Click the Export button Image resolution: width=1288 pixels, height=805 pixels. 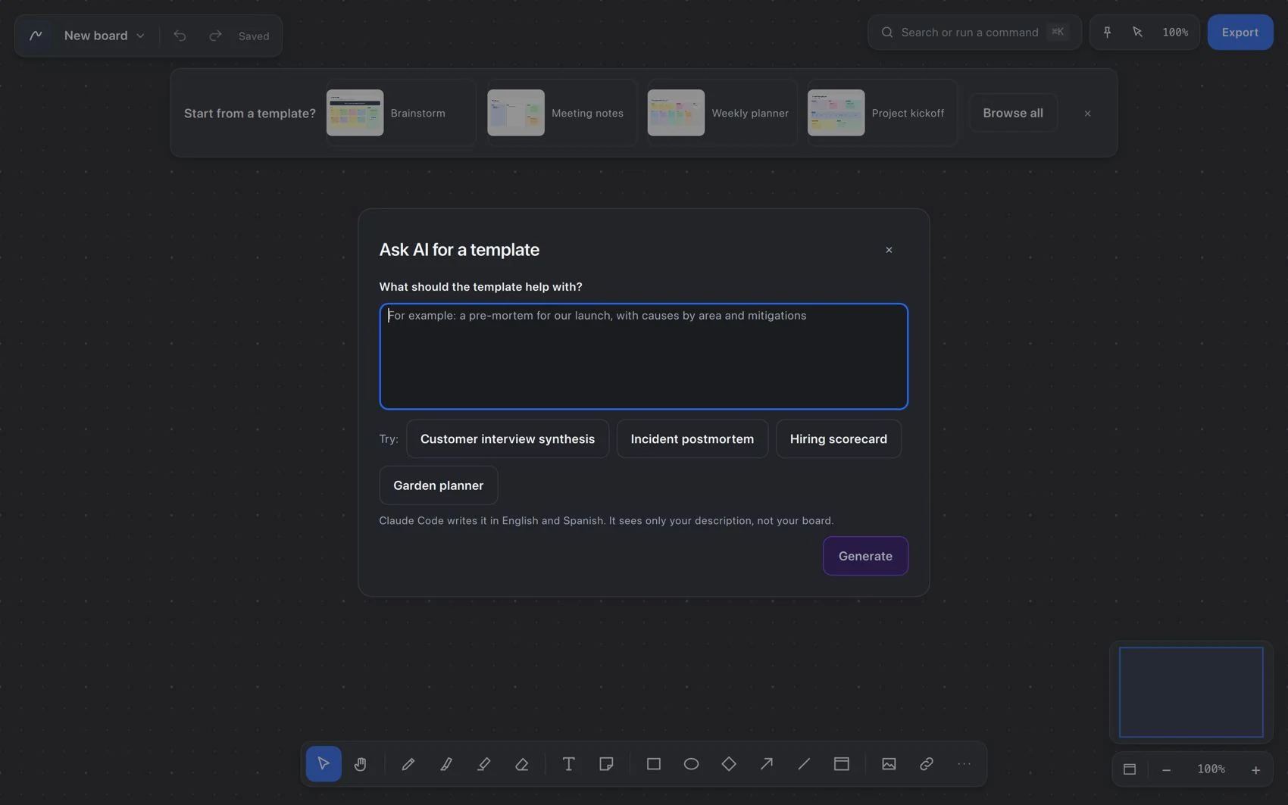[1240, 32]
